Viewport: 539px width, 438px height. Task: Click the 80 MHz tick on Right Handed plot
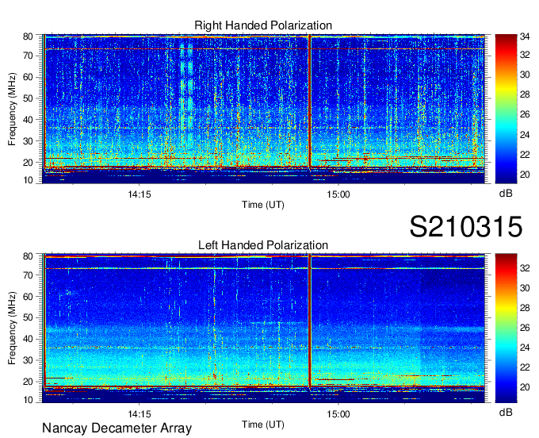(28, 36)
